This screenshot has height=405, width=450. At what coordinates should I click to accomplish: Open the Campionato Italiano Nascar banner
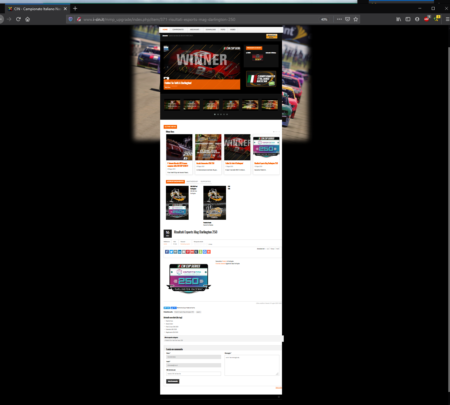point(261,79)
